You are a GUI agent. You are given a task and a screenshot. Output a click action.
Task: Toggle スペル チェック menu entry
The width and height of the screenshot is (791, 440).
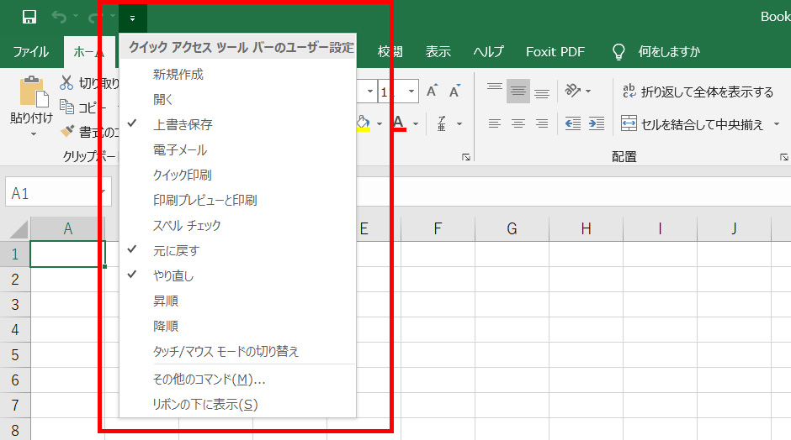click(237, 226)
